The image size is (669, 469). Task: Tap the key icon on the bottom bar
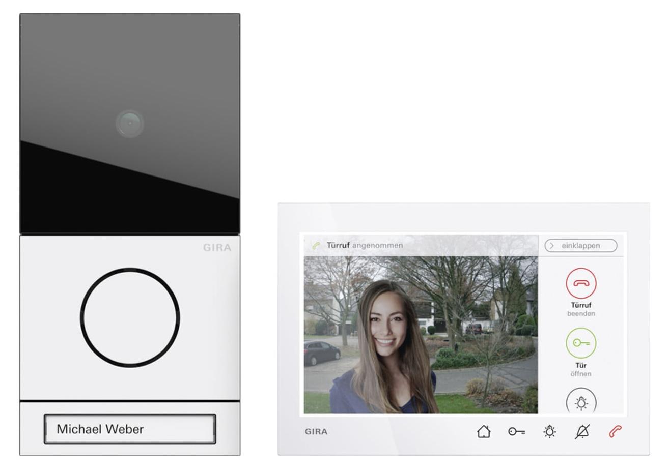(x=516, y=432)
